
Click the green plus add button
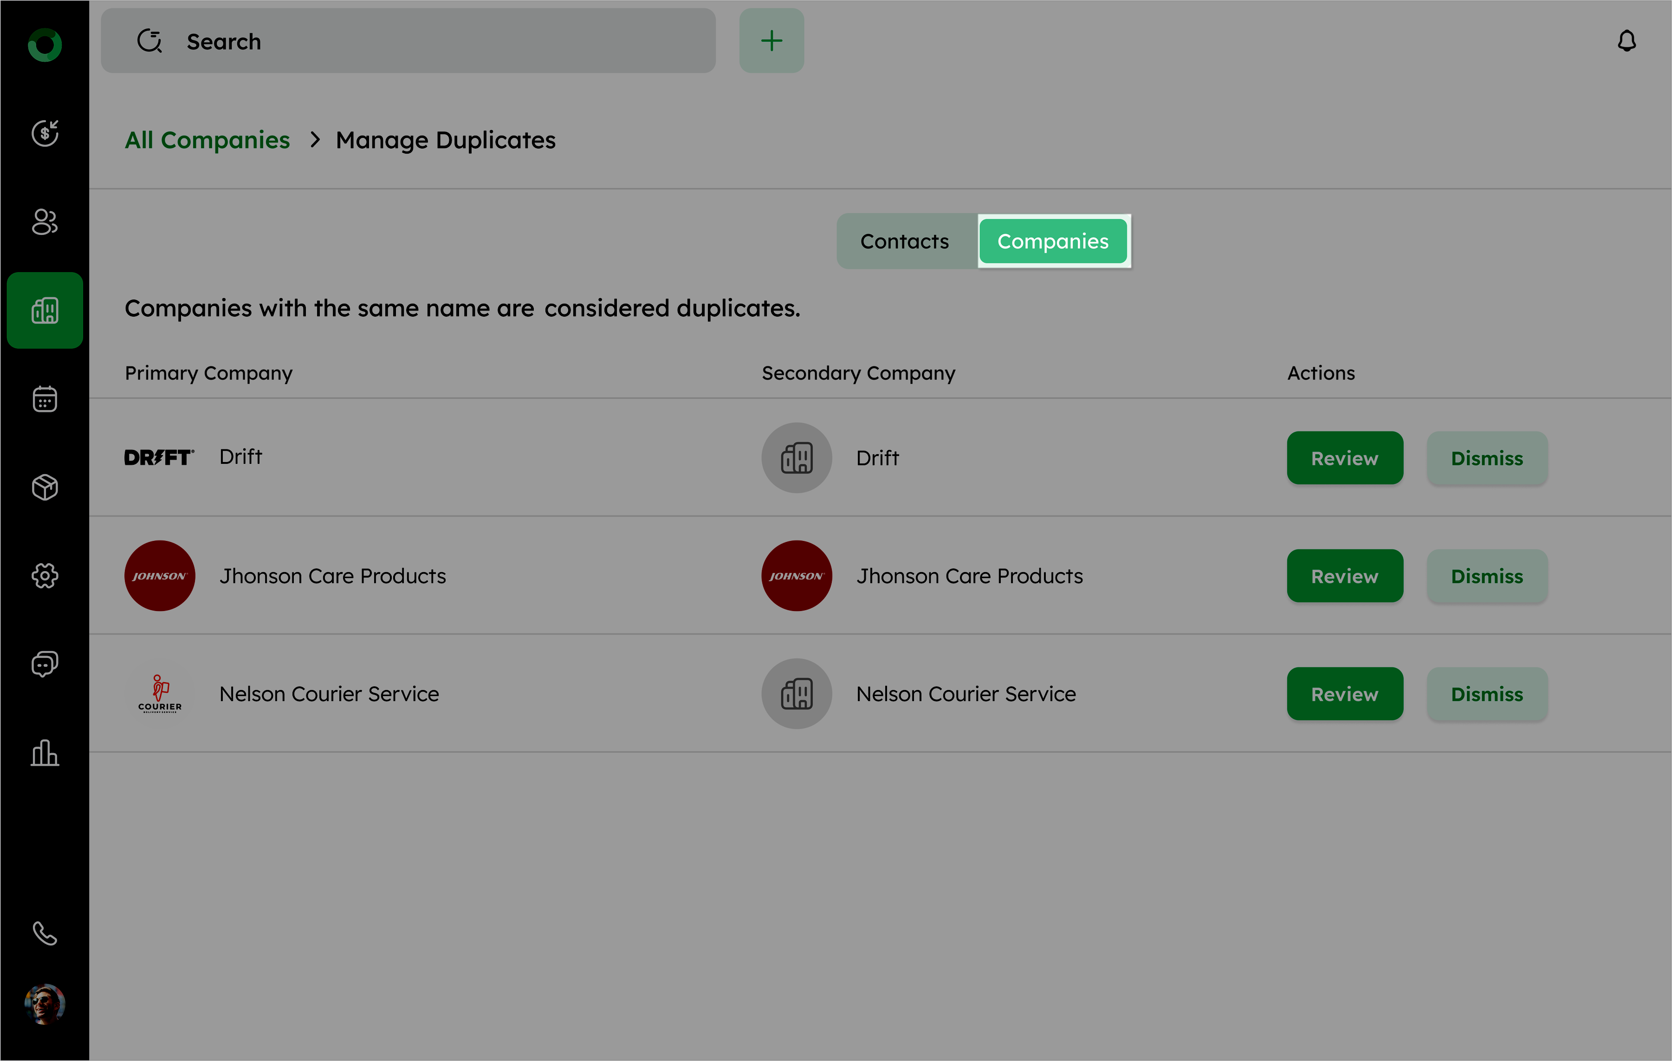771,41
